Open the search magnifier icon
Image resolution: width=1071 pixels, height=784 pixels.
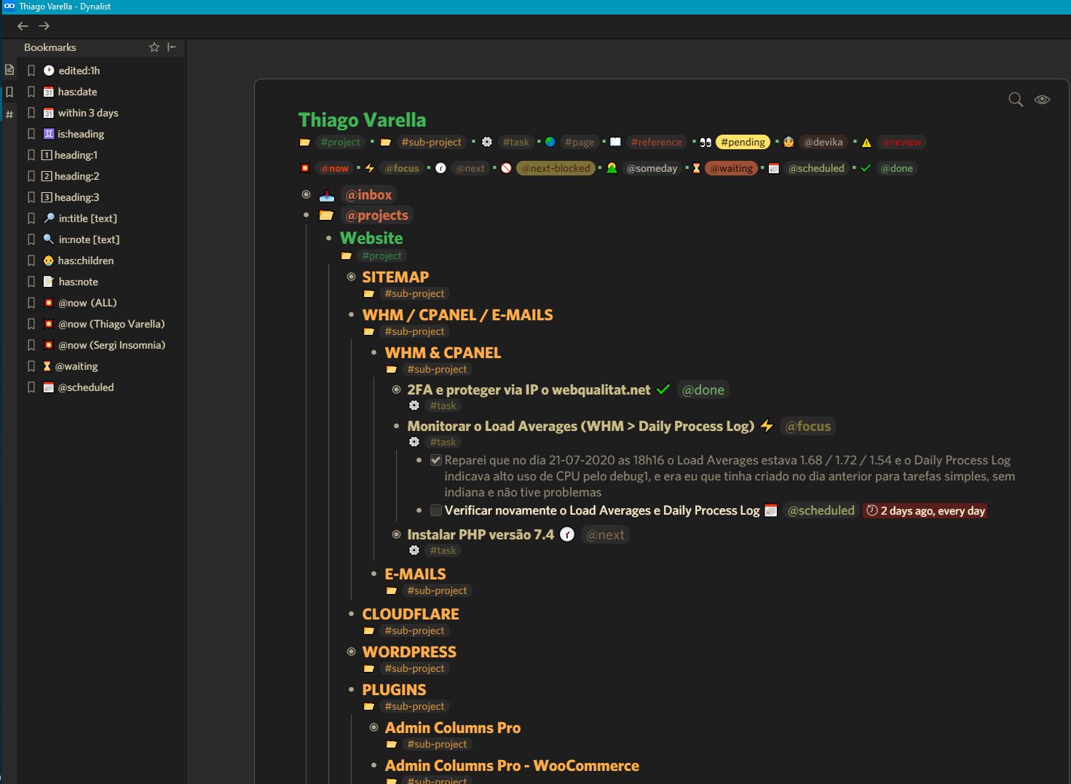coord(1016,100)
